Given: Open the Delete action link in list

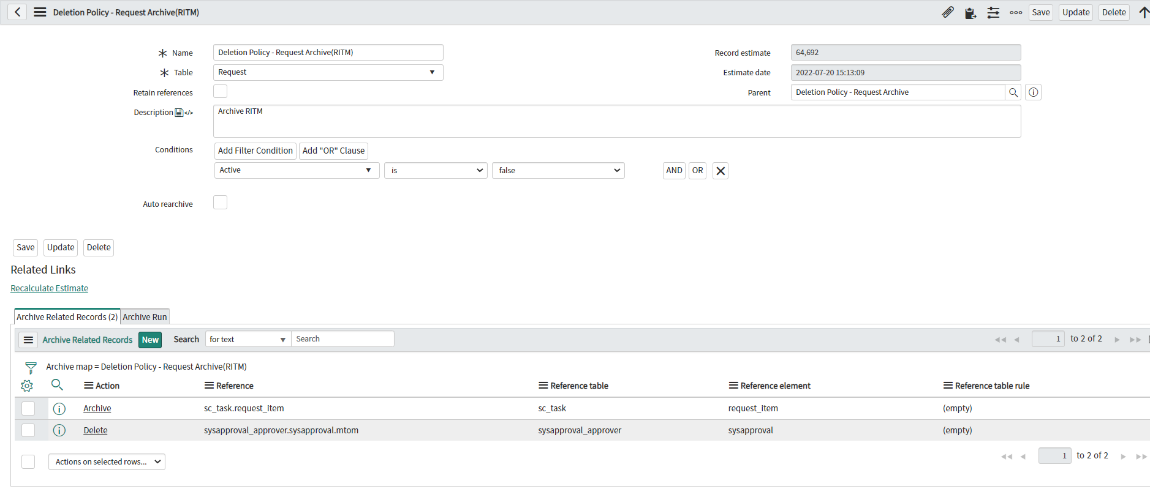Looking at the screenshot, I should (x=95, y=430).
